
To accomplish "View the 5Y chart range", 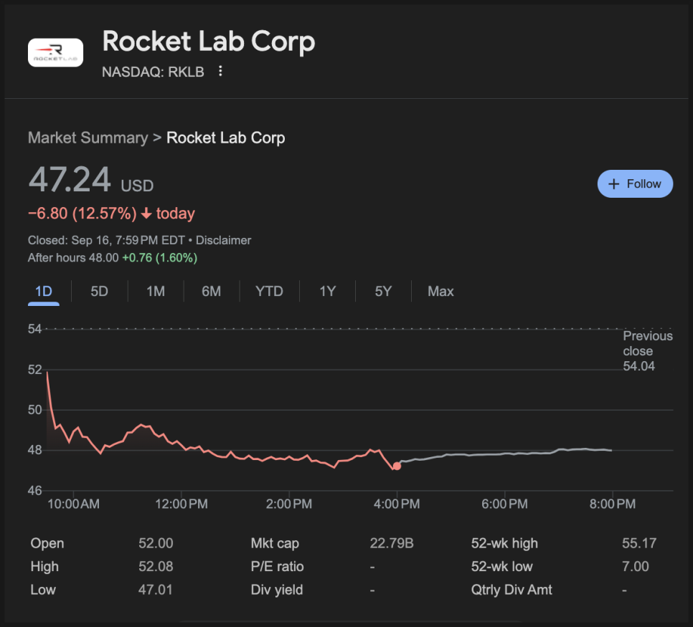I will (x=383, y=292).
